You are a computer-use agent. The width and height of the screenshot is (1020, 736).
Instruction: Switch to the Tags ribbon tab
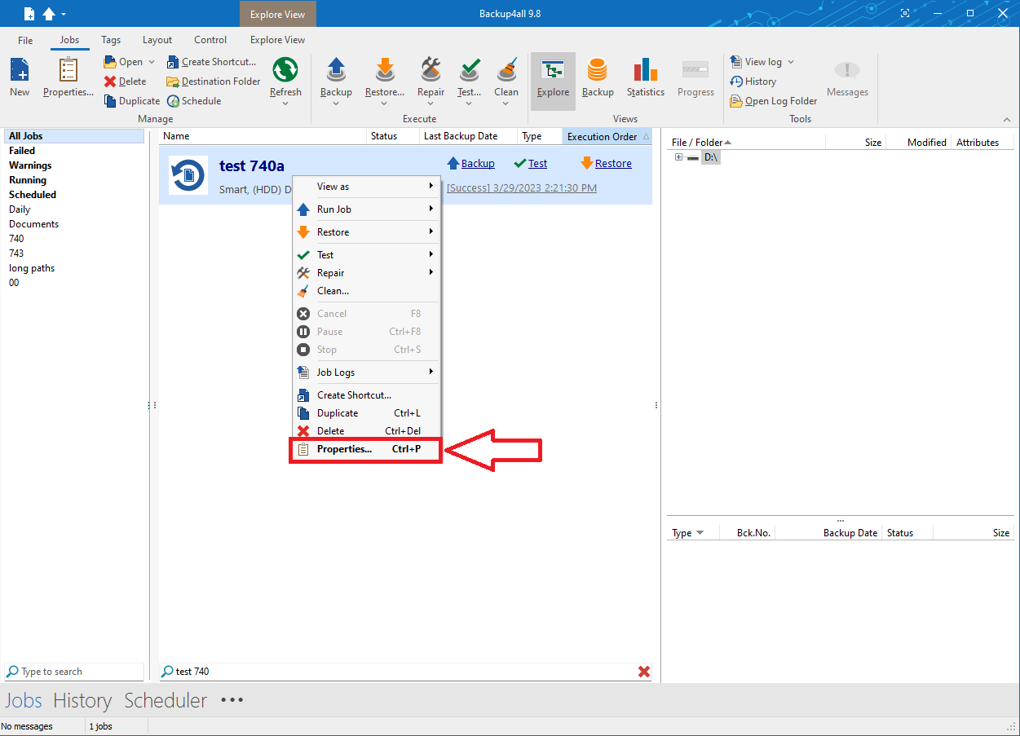click(111, 40)
